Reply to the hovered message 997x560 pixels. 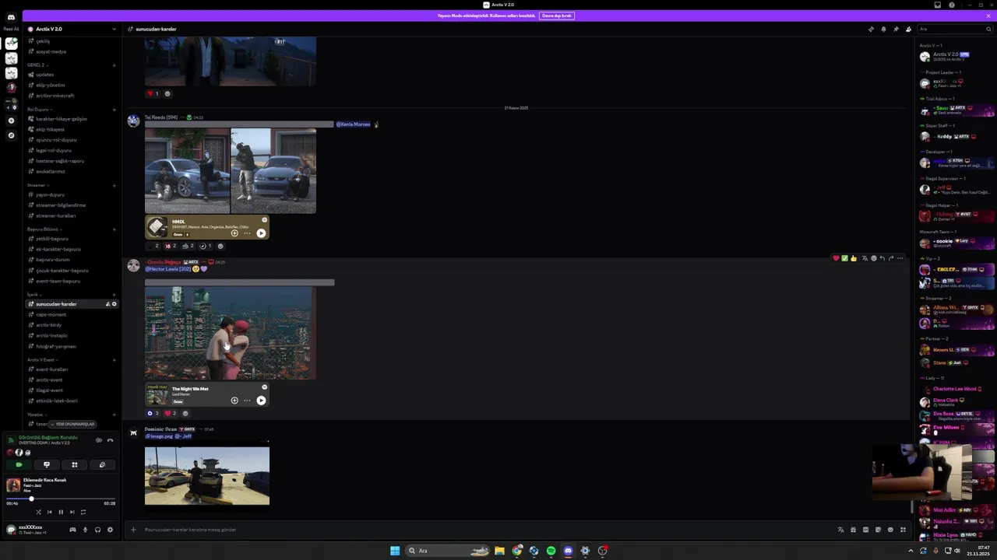pyautogui.click(x=882, y=258)
